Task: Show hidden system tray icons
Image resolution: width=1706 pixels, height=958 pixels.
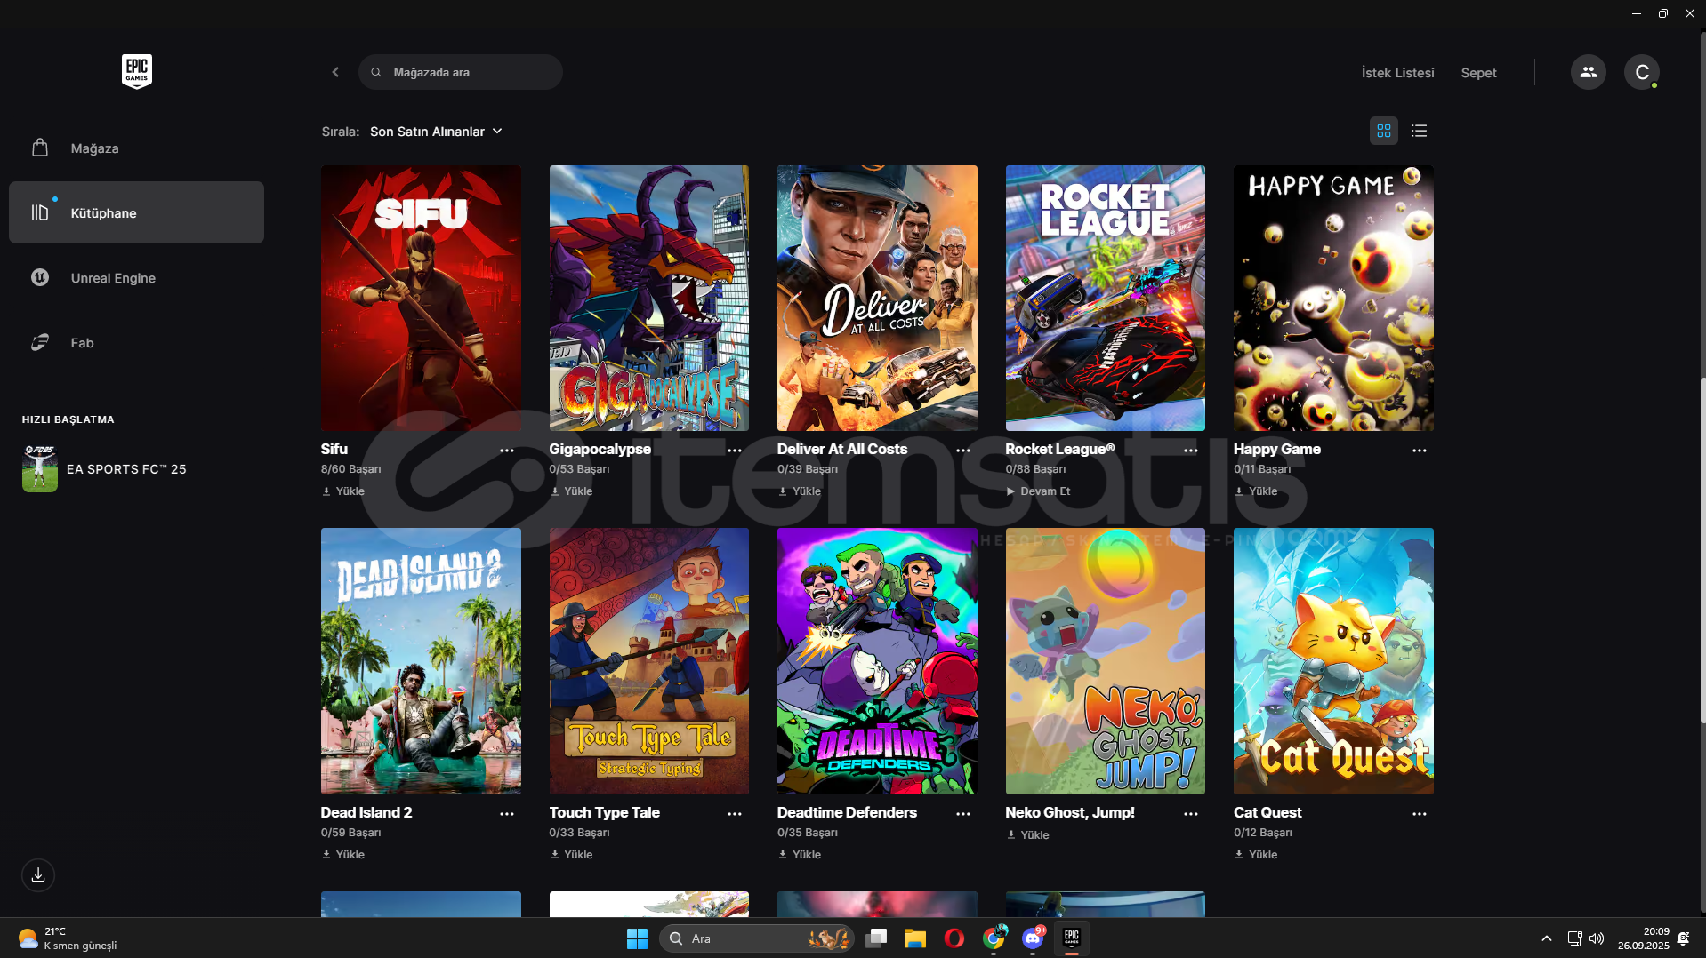Action: pyautogui.click(x=1547, y=938)
